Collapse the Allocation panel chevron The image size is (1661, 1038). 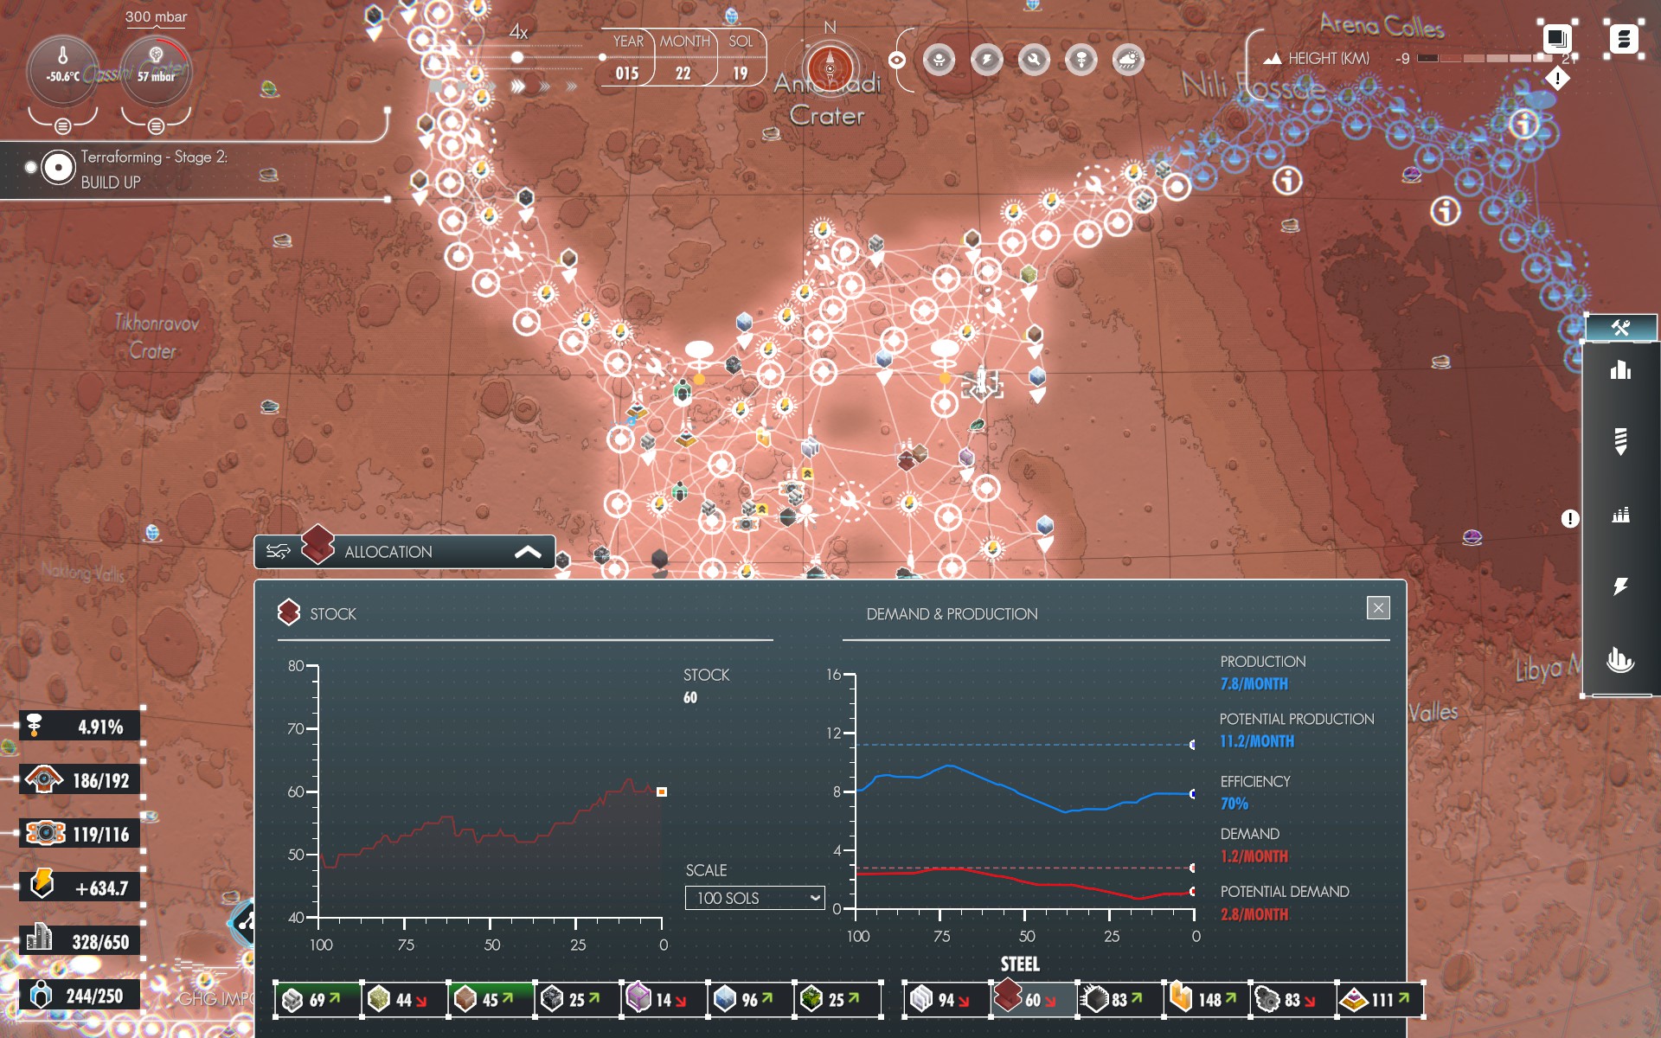tap(528, 552)
